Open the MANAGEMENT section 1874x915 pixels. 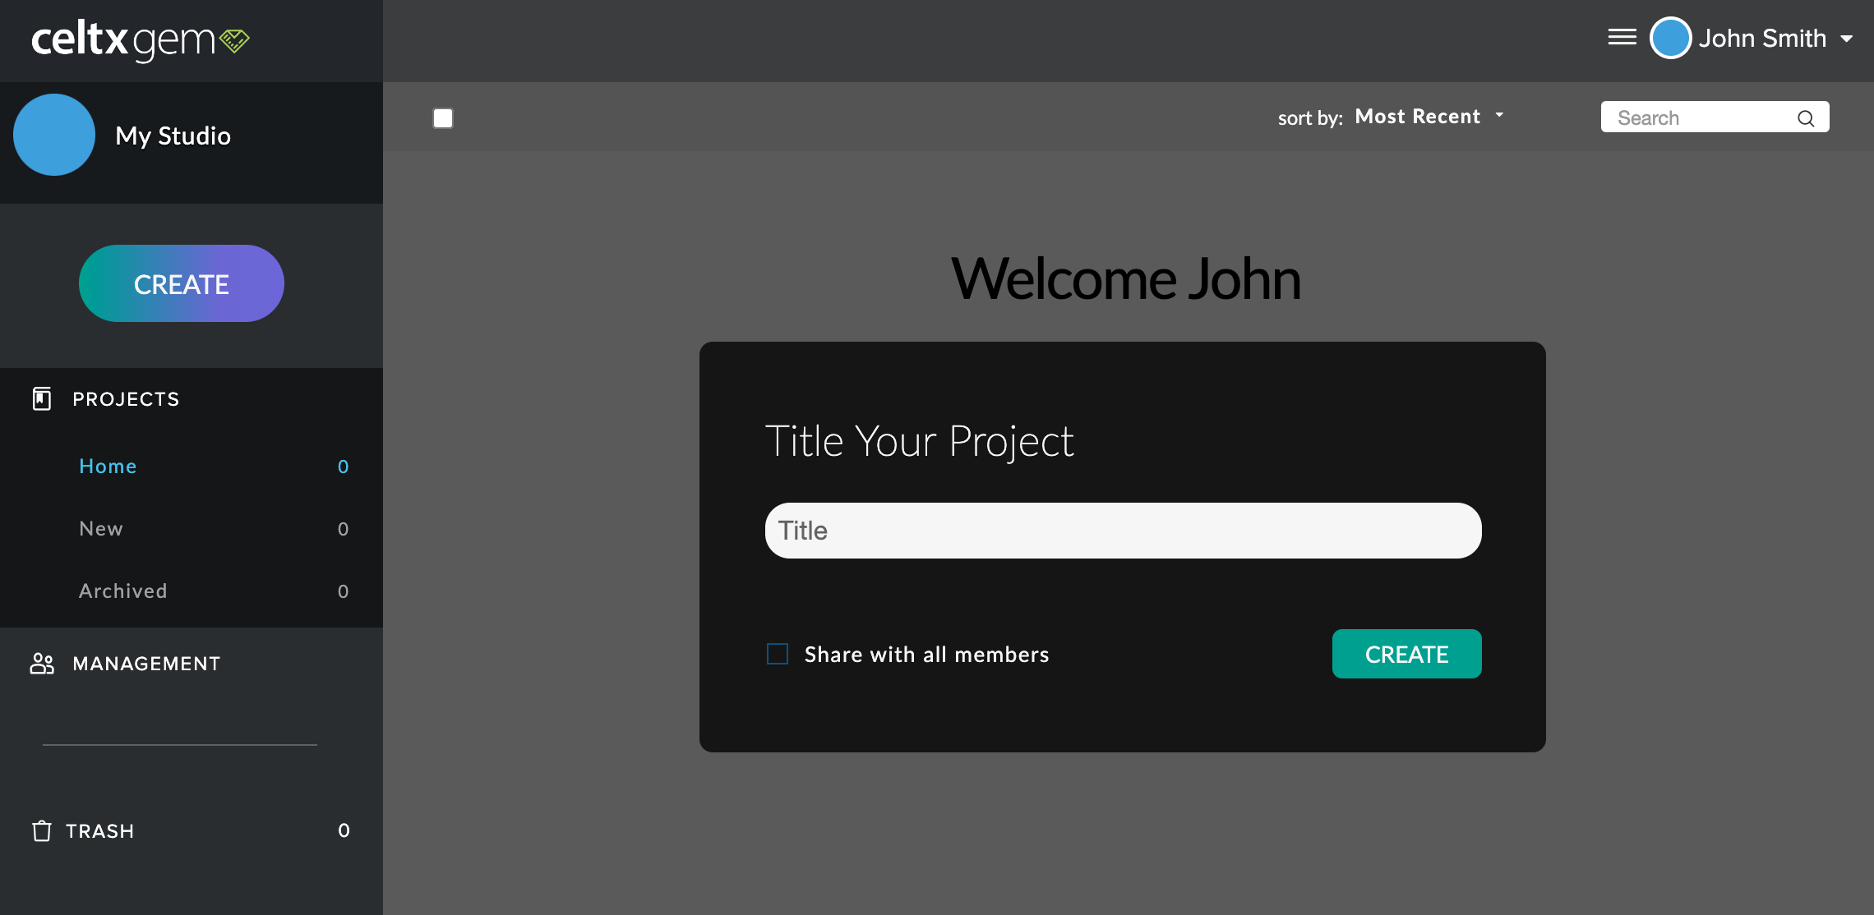pos(146,664)
